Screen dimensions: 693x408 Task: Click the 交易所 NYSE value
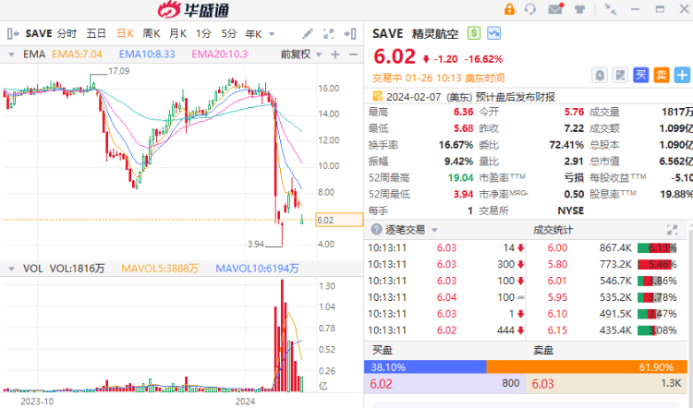(x=571, y=210)
